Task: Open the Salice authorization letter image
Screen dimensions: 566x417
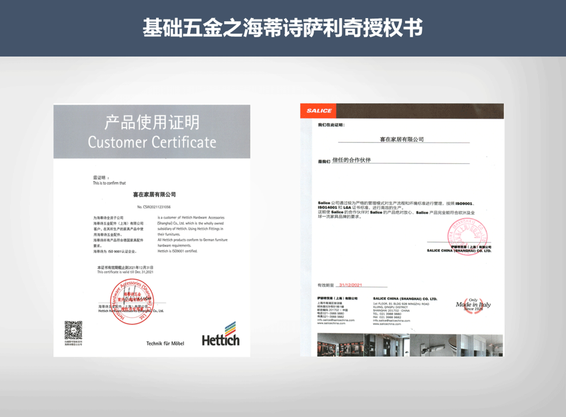Action: tap(402, 230)
